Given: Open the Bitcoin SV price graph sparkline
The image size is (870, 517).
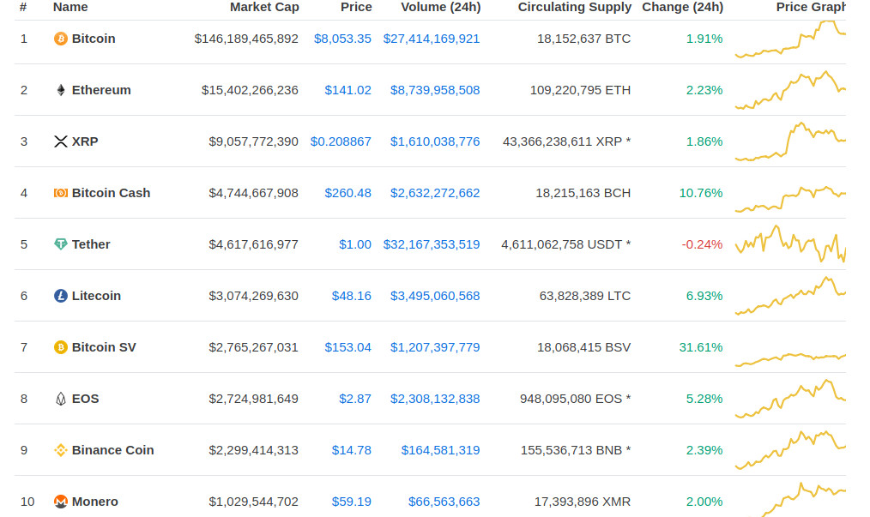Looking at the screenshot, I should pos(790,359).
